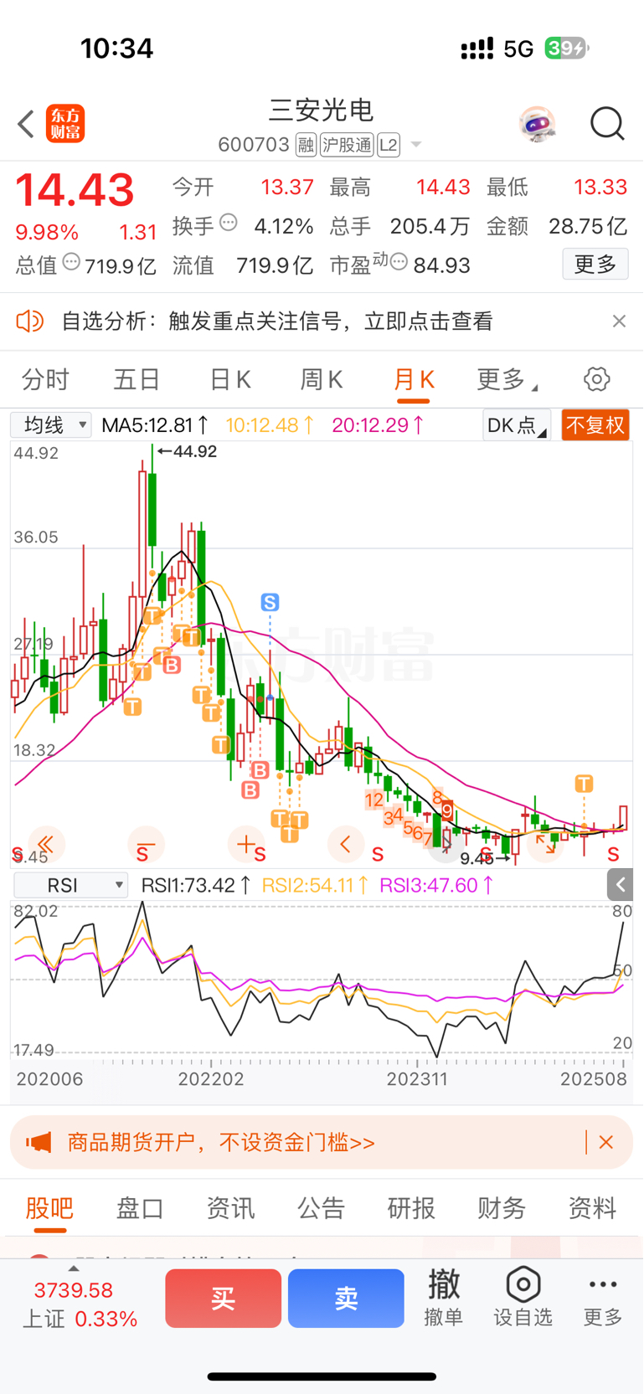Switch to 五日 chart tab

(x=137, y=379)
